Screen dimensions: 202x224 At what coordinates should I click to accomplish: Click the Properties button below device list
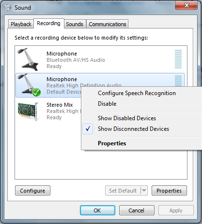tap(169, 191)
